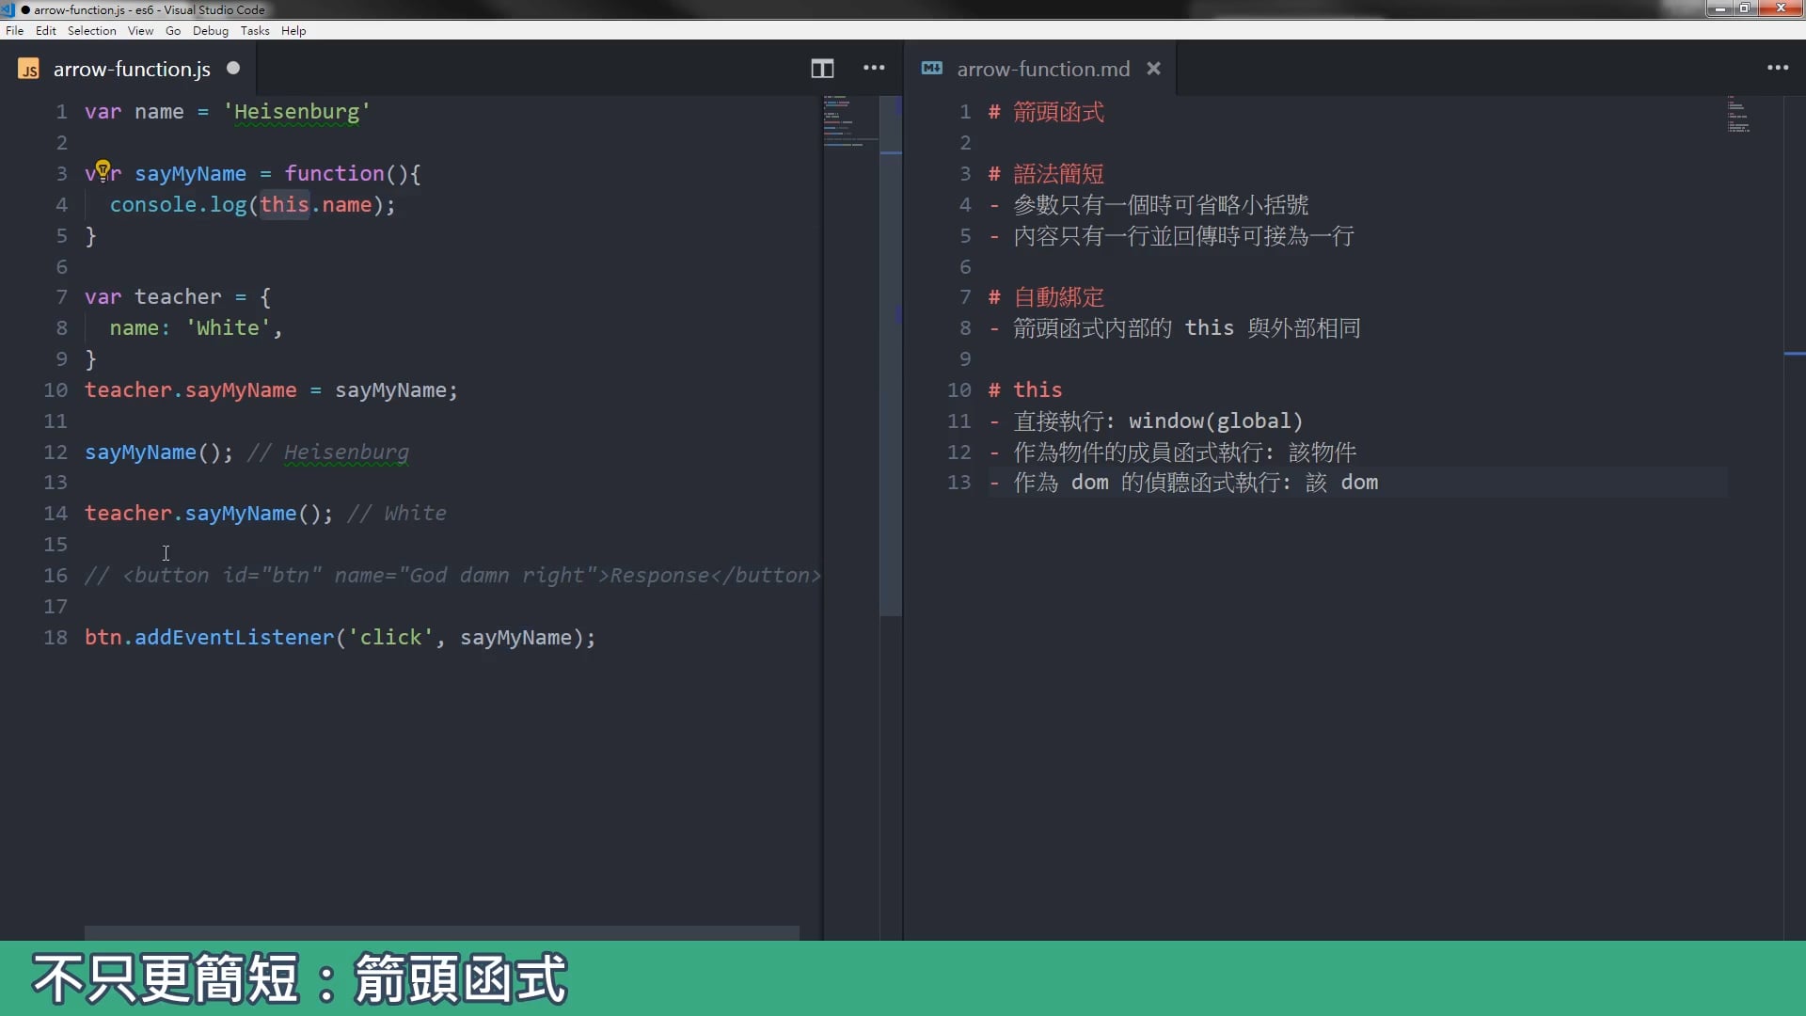
Task: Click the horizontal scrollbar under the code
Action: [x=441, y=932]
